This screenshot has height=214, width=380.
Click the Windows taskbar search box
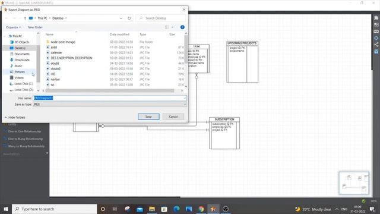tap(55, 209)
